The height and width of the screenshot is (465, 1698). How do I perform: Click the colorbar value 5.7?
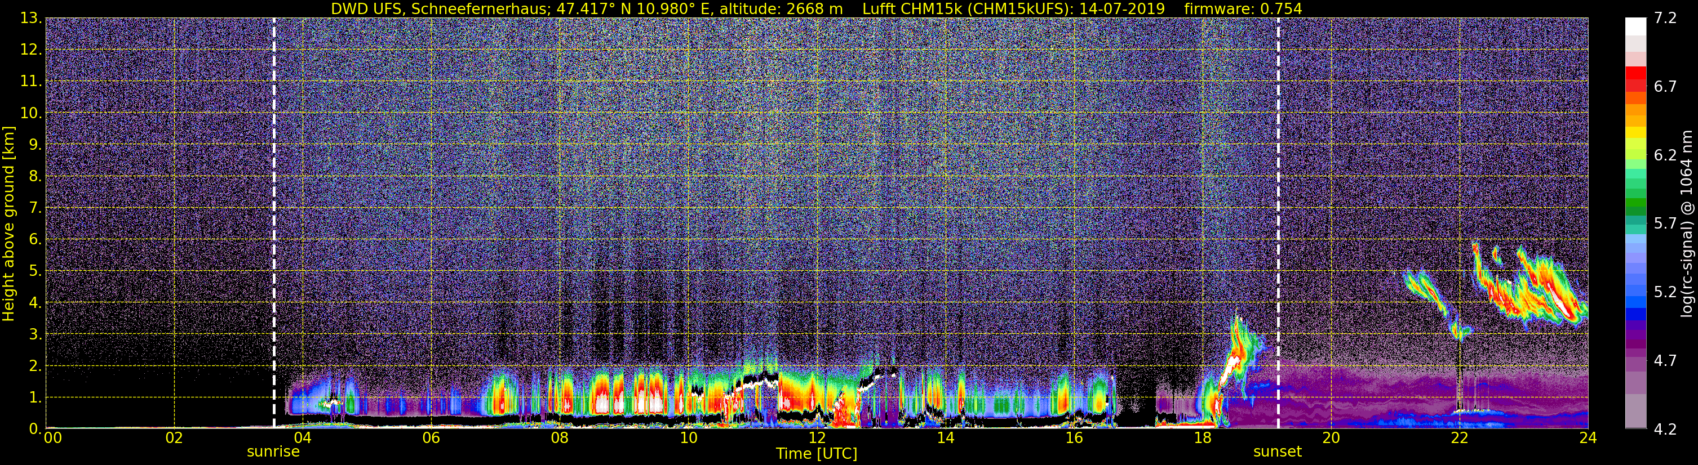1665,224
